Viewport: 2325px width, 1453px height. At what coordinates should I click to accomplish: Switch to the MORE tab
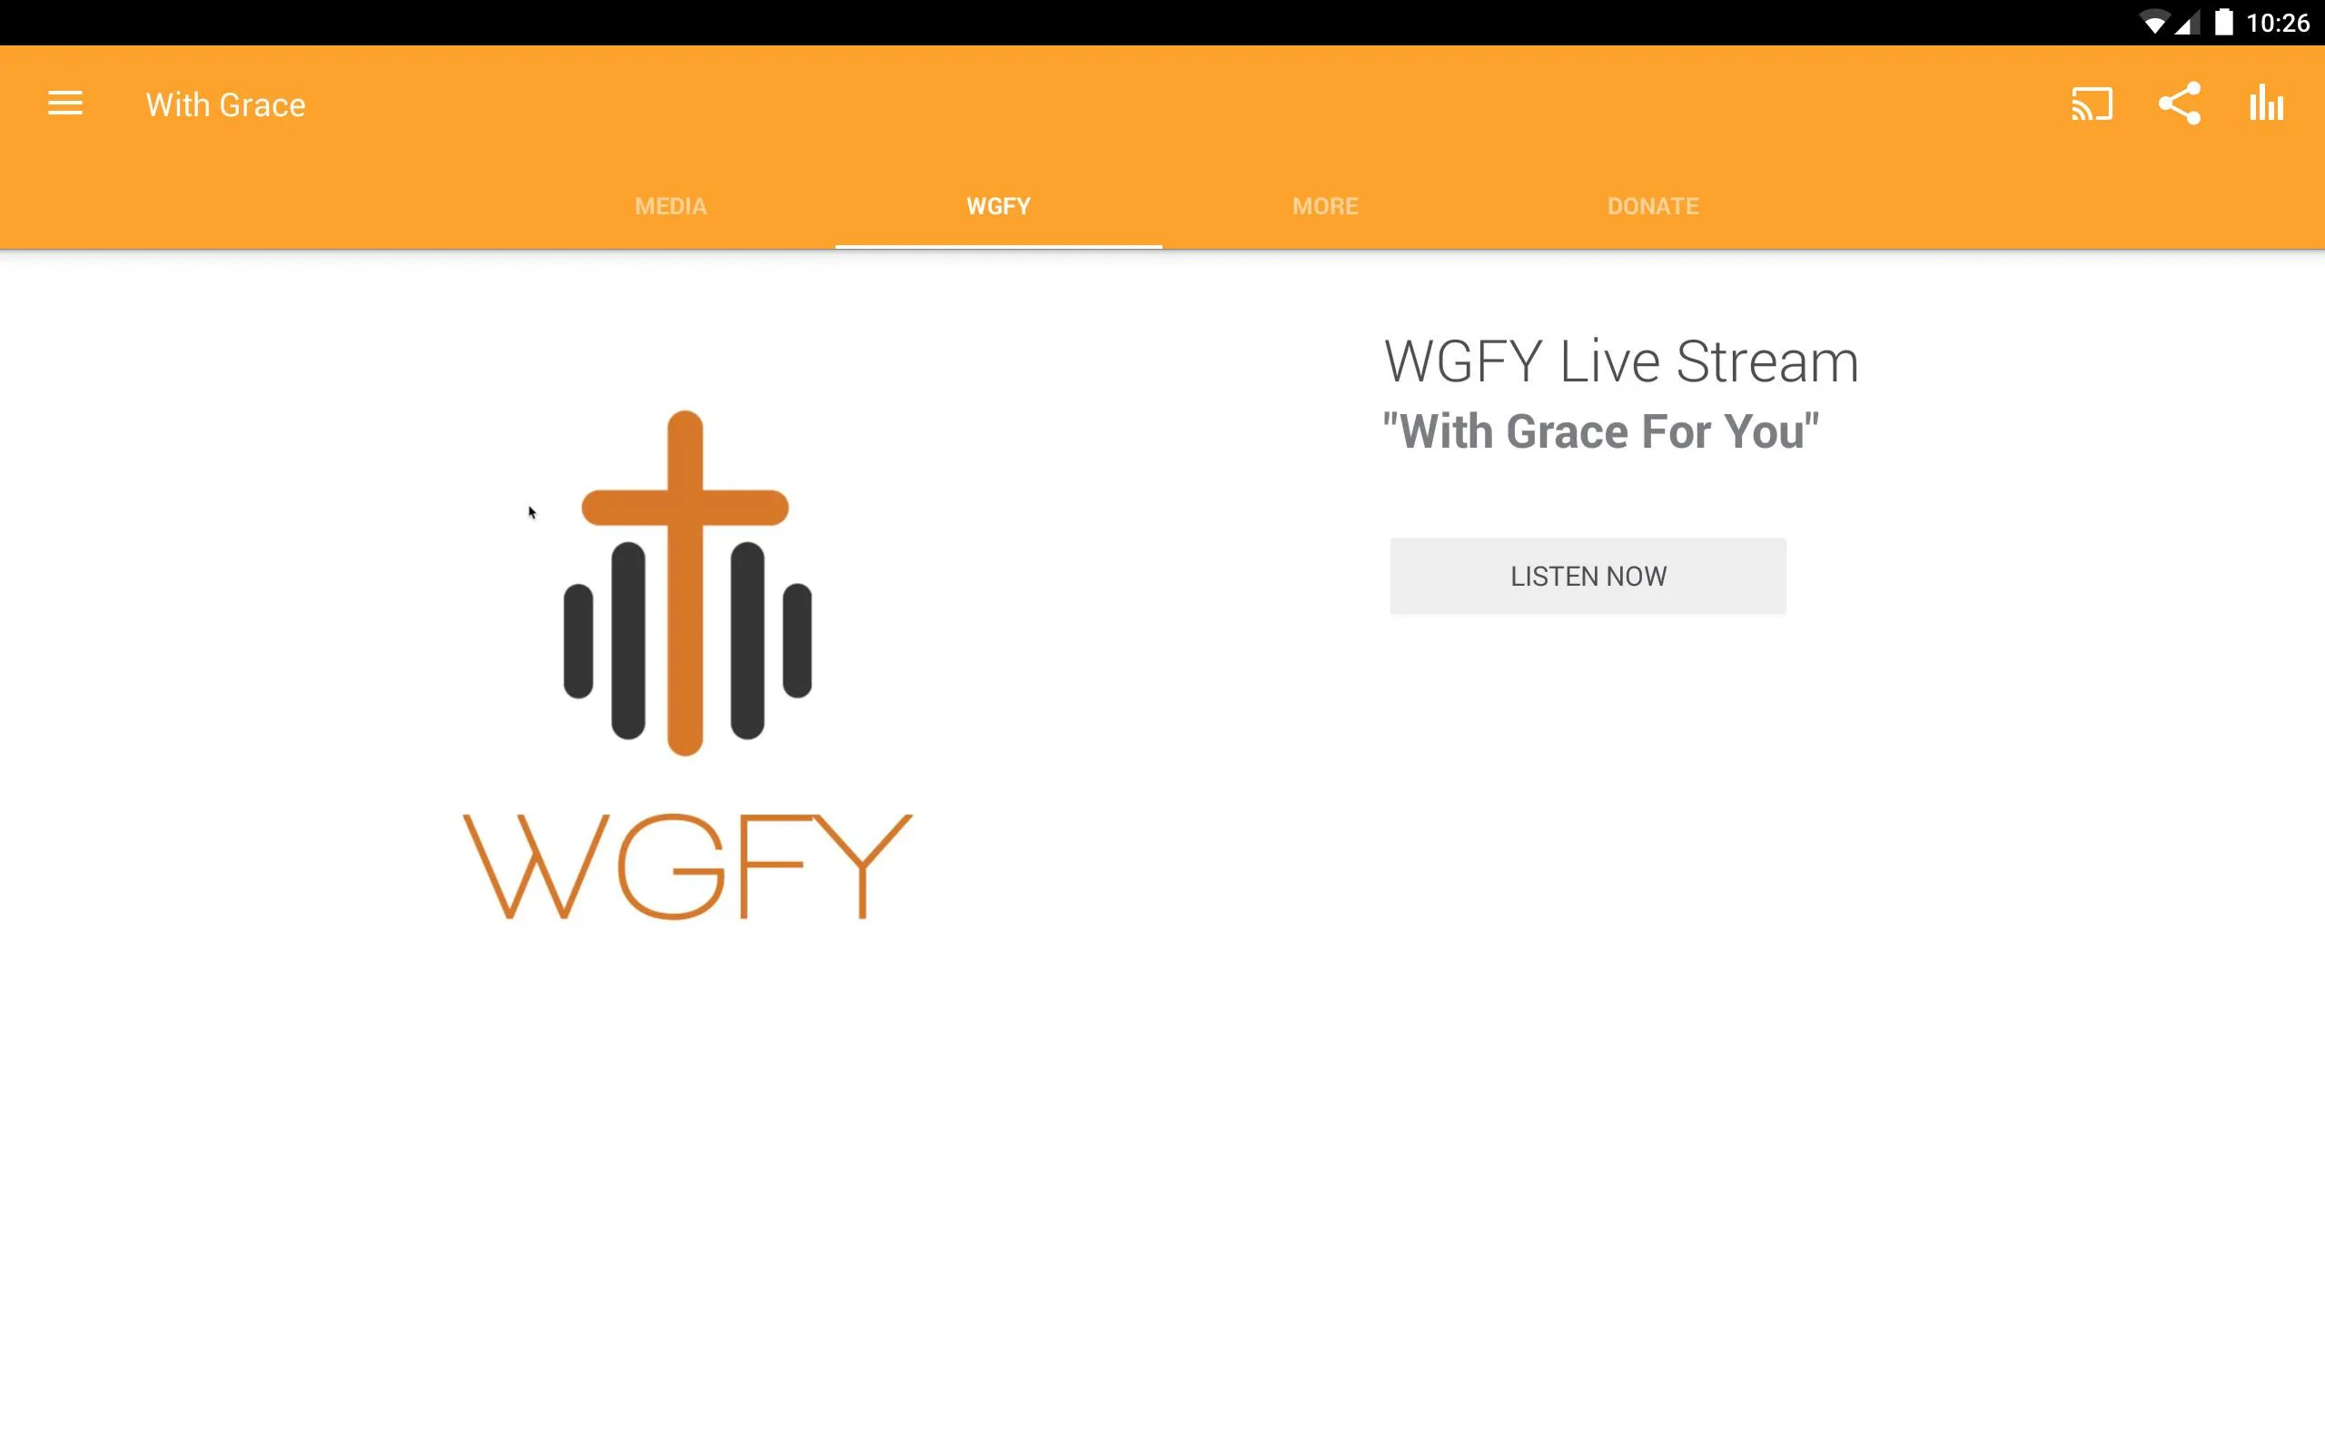[x=1326, y=204]
